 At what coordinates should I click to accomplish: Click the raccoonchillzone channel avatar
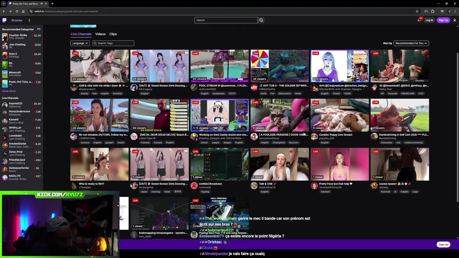[254, 136]
